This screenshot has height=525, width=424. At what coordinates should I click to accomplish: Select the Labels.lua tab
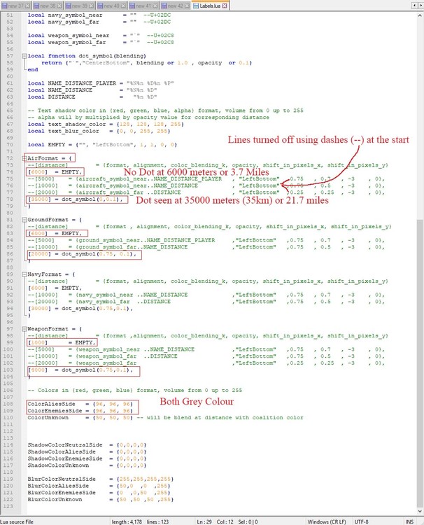(x=211, y=6)
